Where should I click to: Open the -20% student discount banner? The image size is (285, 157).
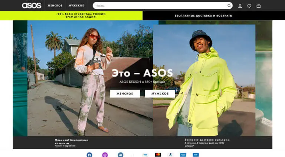pos(71,16)
